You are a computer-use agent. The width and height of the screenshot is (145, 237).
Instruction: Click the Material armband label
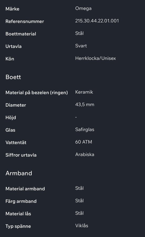click(x=25, y=189)
